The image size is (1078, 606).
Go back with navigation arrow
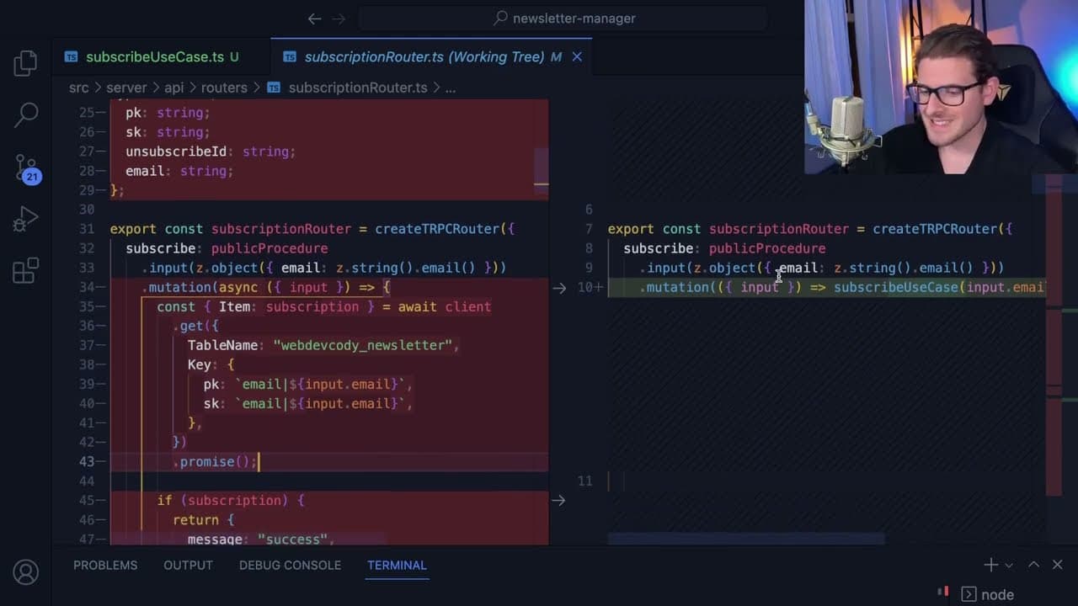click(x=314, y=19)
